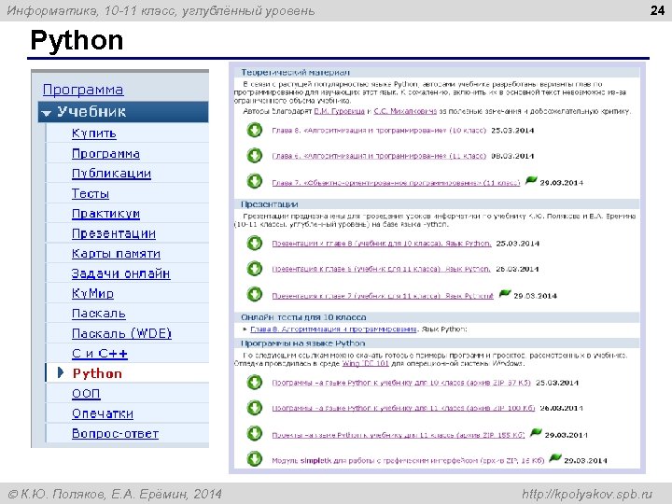Download programs for 11 класс ZIP link
Screen dimensions: 672x504
(x=403, y=408)
